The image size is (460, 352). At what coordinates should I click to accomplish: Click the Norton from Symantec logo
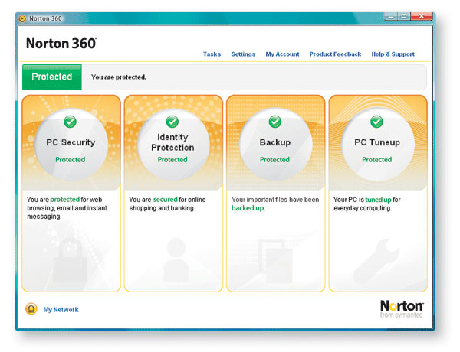[402, 308]
